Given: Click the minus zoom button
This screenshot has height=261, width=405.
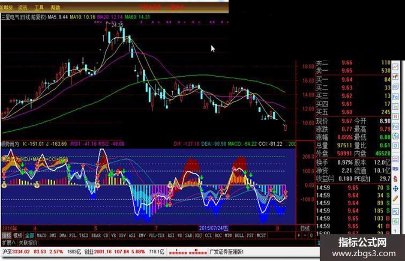Looking at the screenshot, I should tap(305, 235).
